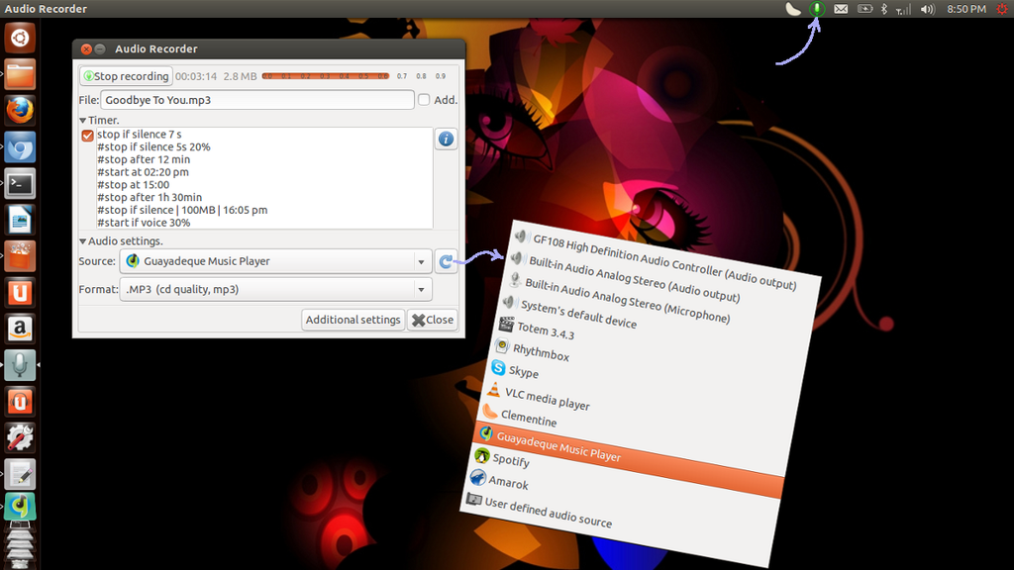The width and height of the screenshot is (1014, 570).
Task: Click the Goodbye To You.mp3 filename field
Action: point(256,100)
